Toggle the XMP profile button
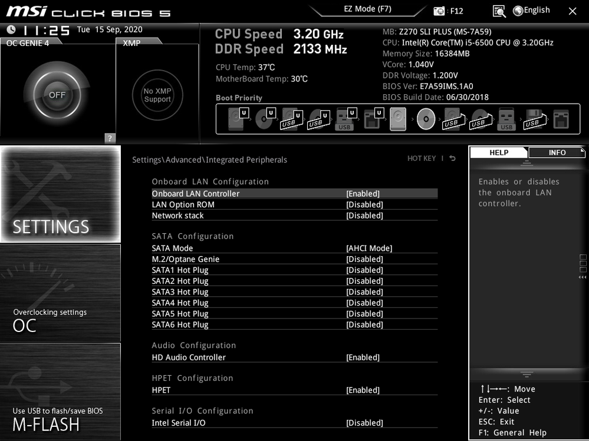Image resolution: width=589 pixels, height=441 pixels. pos(157,95)
